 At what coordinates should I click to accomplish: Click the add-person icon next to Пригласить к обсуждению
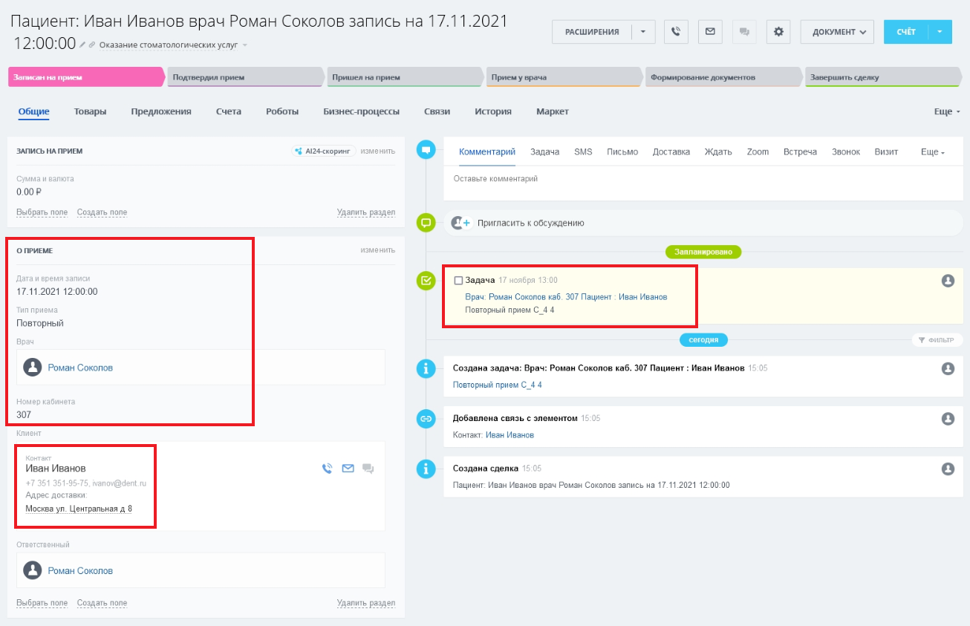coord(462,223)
